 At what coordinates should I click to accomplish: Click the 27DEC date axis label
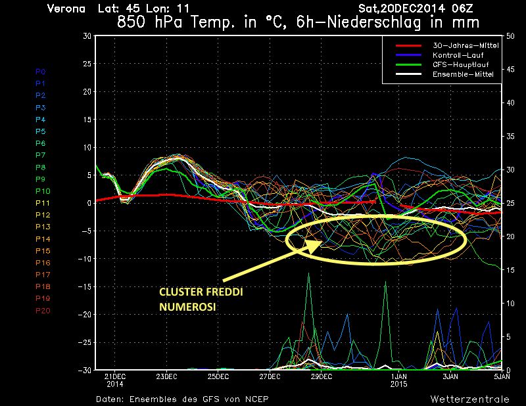[x=270, y=377]
